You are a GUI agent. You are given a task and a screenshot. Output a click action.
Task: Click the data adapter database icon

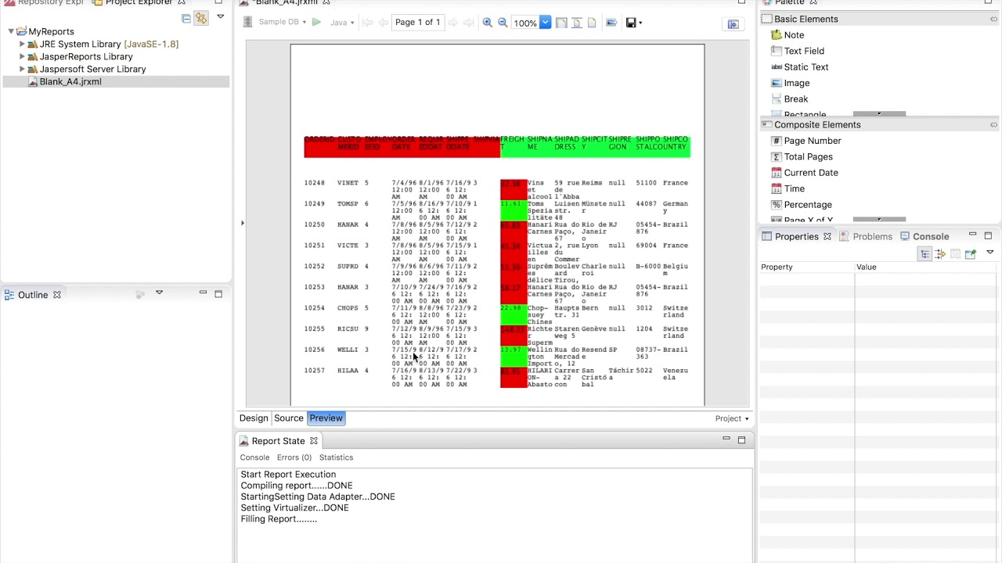[248, 22]
